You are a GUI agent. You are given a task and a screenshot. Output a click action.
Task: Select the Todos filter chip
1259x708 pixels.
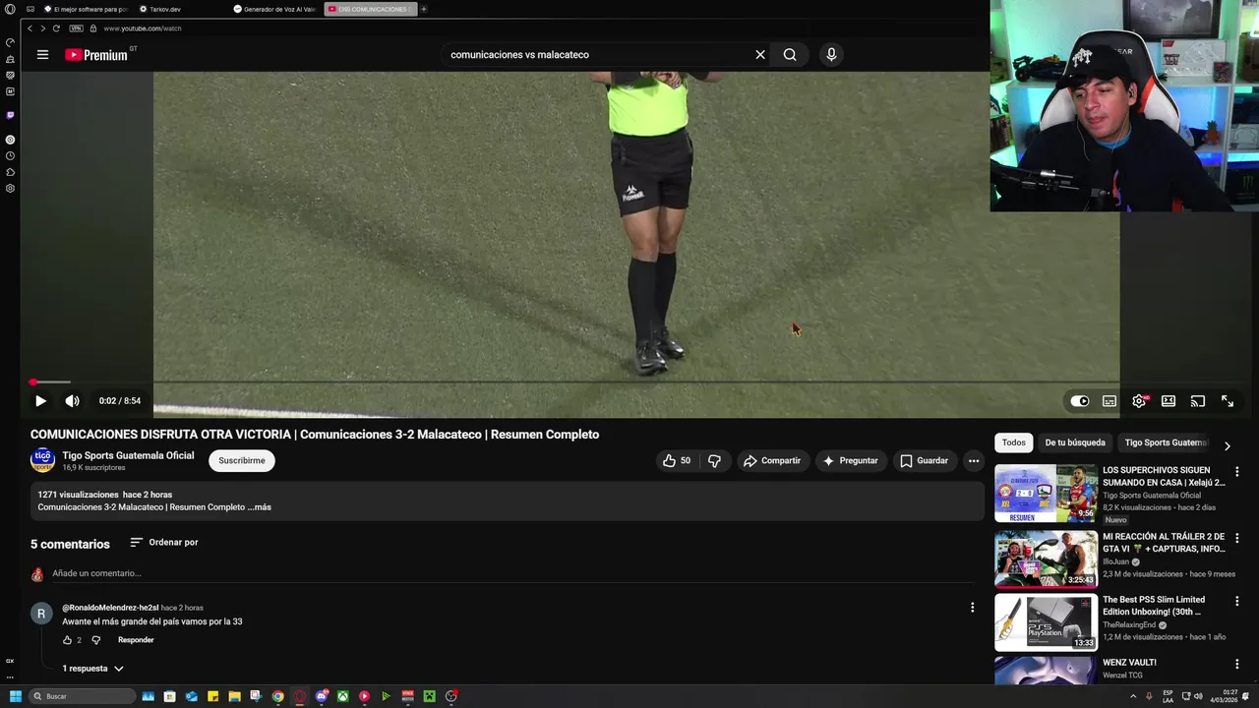pos(1014,442)
